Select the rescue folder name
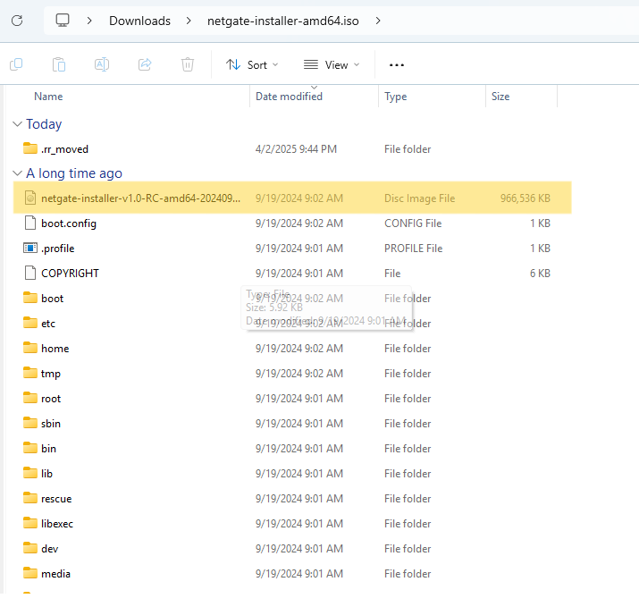 56,499
